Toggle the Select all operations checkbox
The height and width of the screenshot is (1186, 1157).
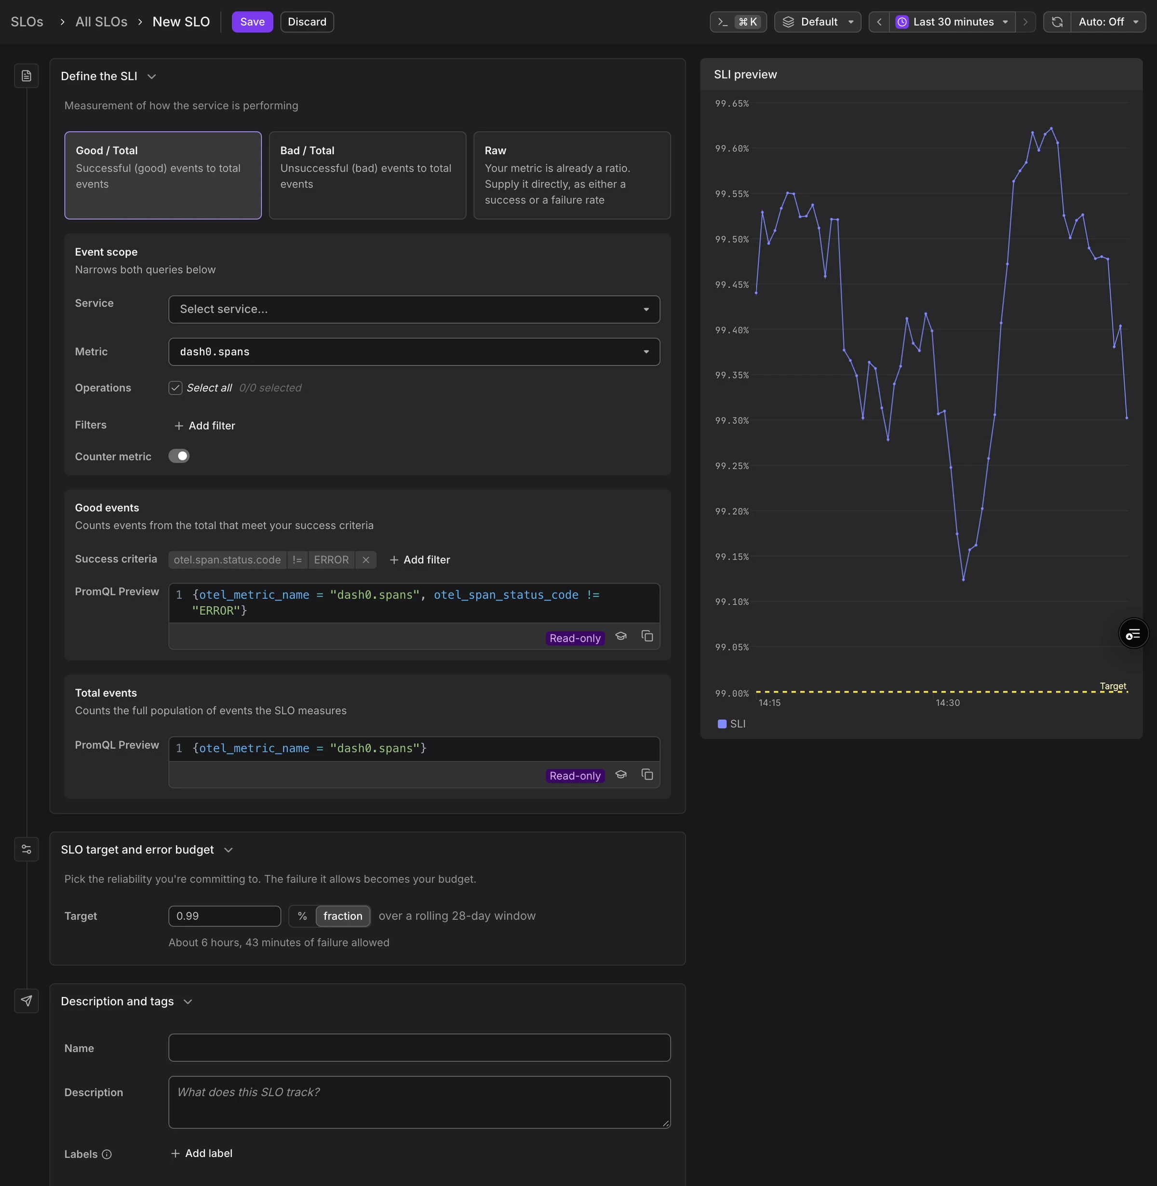coord(175,388)
